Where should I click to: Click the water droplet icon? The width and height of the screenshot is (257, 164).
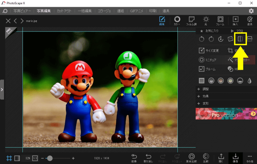click(250, 81)
